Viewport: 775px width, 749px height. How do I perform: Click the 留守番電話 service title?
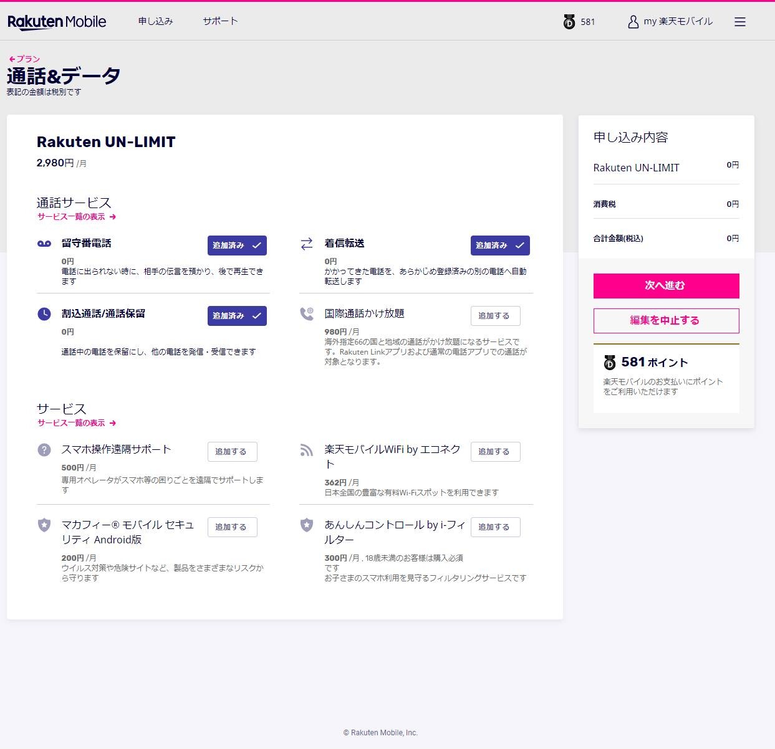click(x=86, y=243)
